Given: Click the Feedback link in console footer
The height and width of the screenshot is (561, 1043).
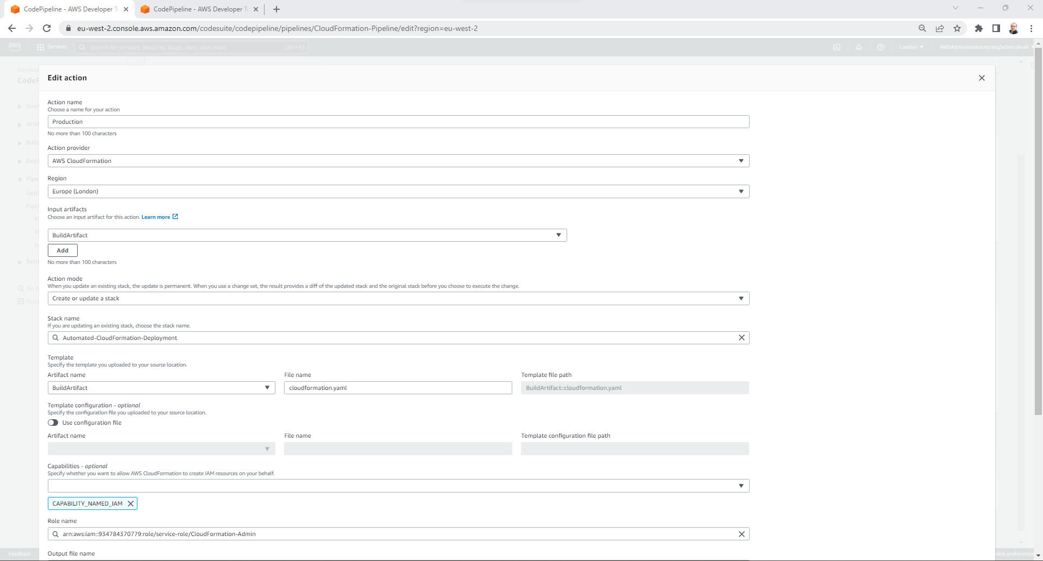Looking at the screenshot, I should point(20,554).
